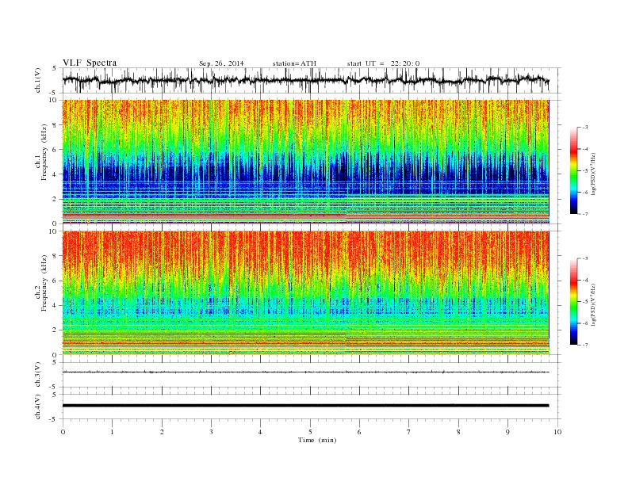Select the "ch.3(V)" axis label
Viewport: 628px width, 485px height.
point(38,375)
